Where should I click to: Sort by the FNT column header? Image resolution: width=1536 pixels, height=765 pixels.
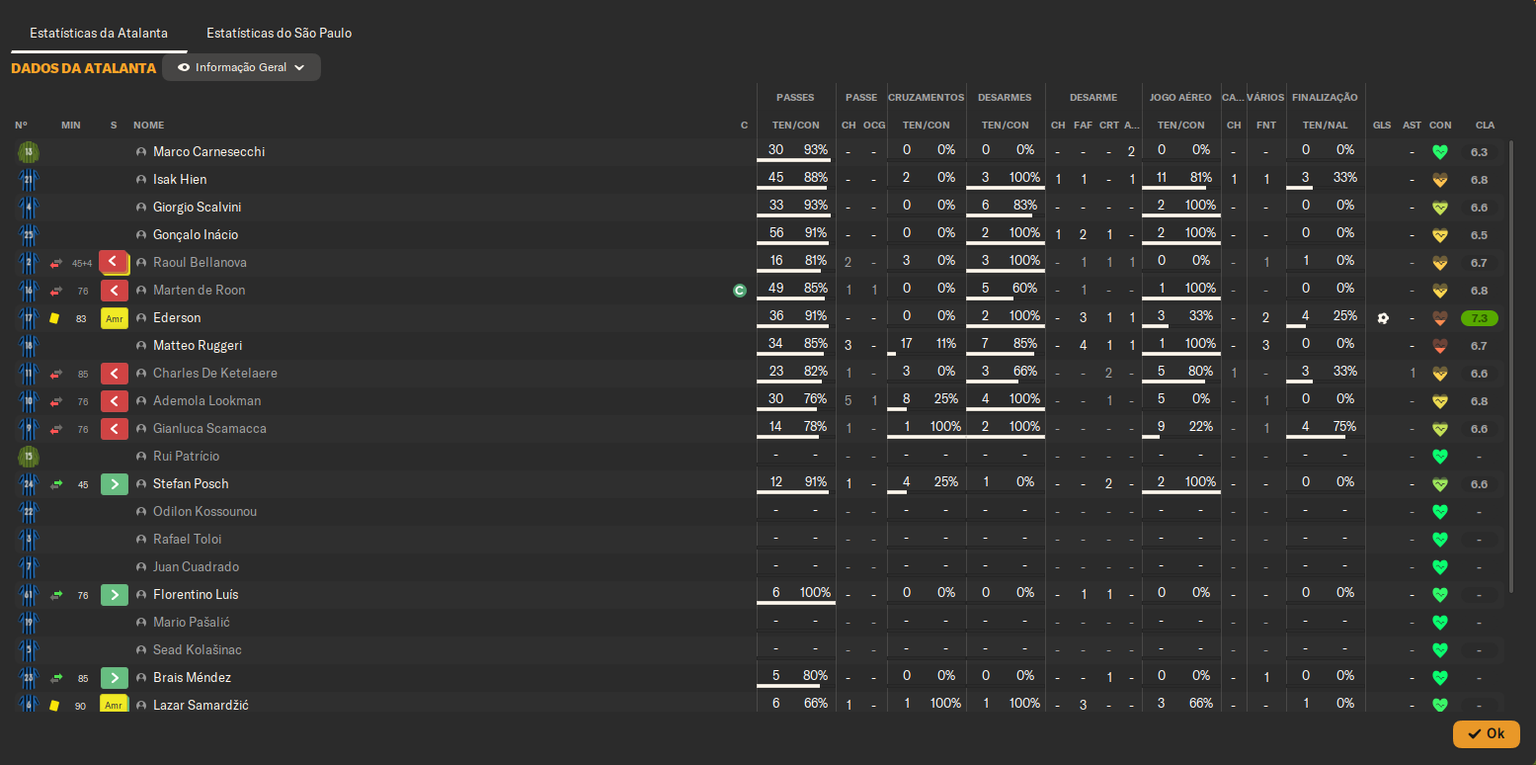[1265, 126]
